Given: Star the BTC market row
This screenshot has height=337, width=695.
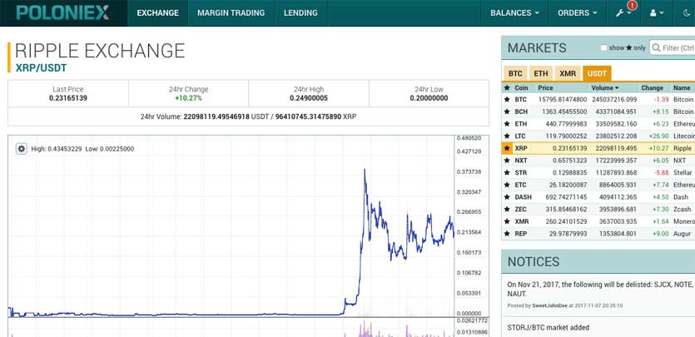Looking at the screenshot, I should click(507, 99).
